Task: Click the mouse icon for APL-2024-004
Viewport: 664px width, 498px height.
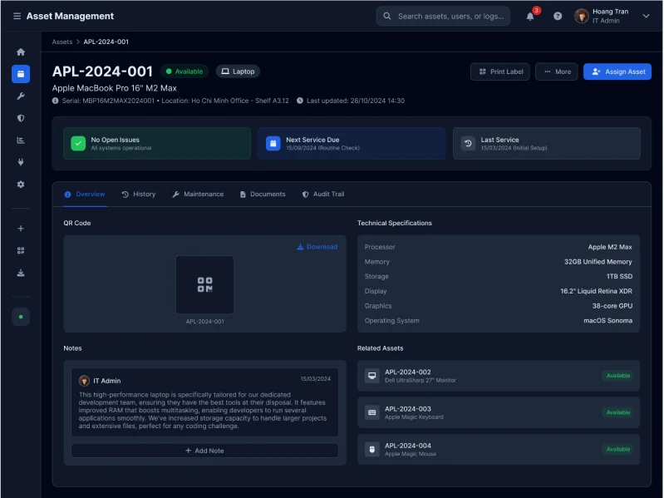Action: click(x=372, y=449)
